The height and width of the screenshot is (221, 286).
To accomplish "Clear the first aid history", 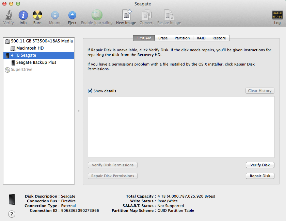I will click(x=260, y=91).
